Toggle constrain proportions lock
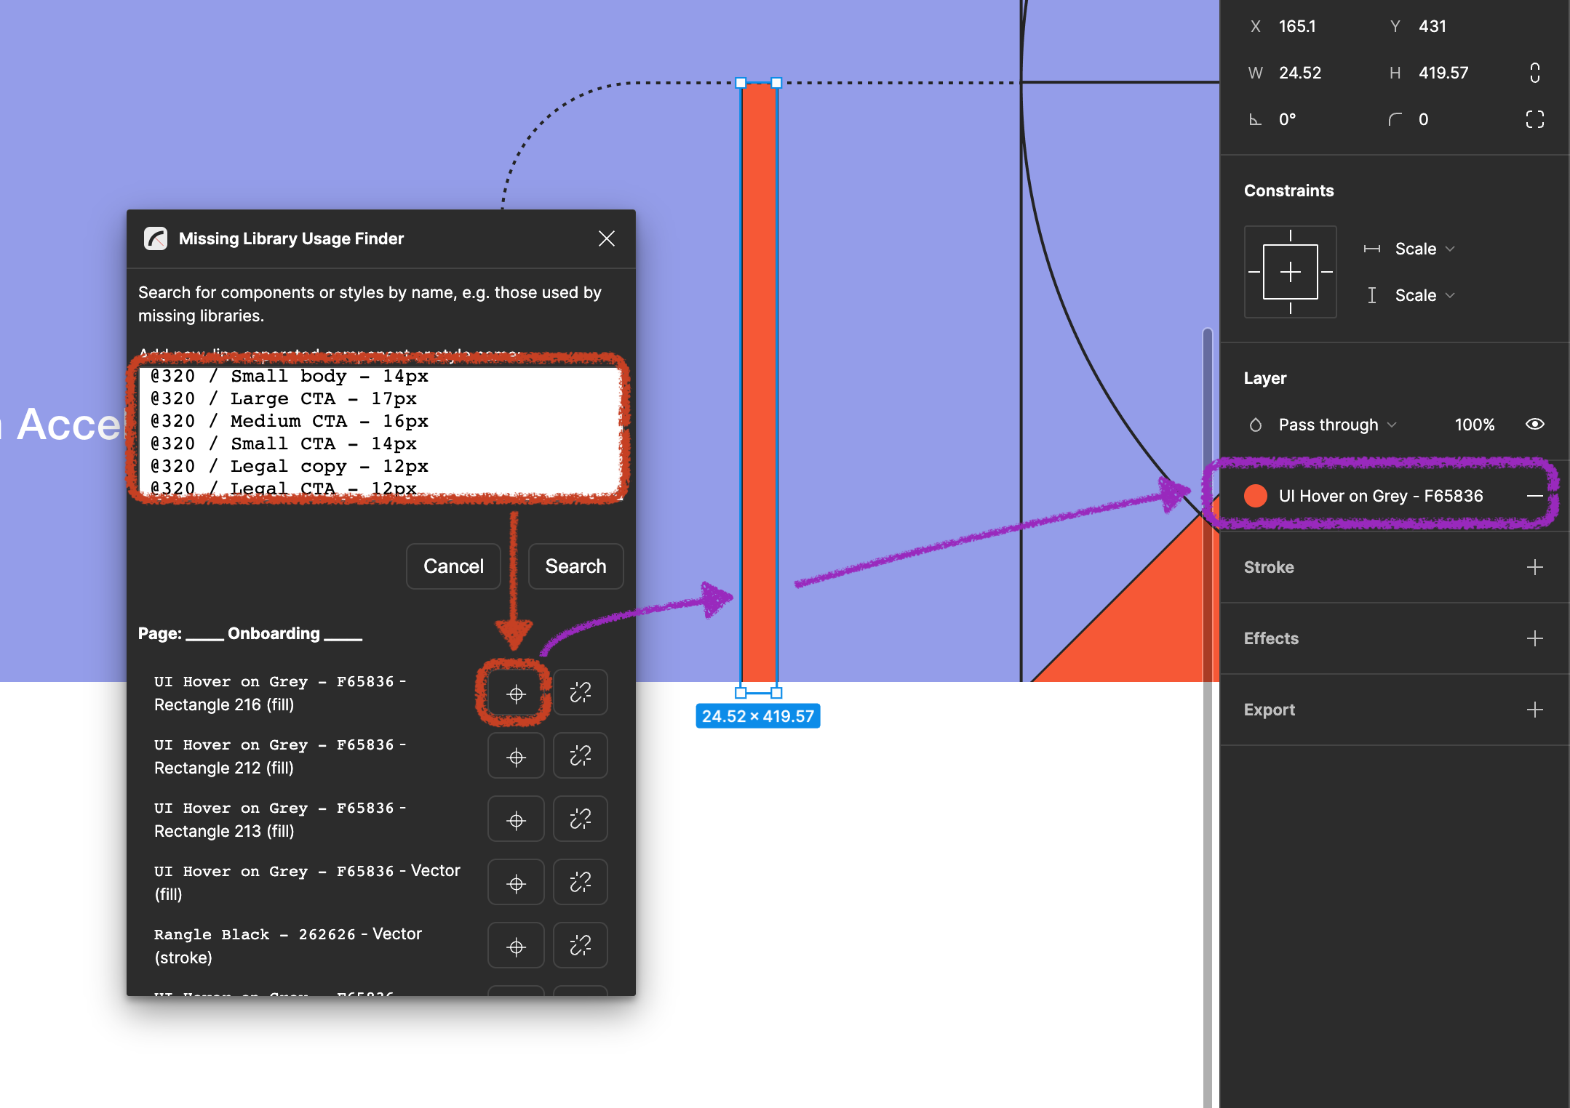This screenshot has height=1108, width=1570. coord(1534,73)
